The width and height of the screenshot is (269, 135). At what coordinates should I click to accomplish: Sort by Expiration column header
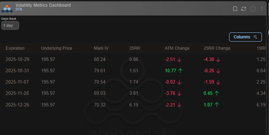click(15, 48)
